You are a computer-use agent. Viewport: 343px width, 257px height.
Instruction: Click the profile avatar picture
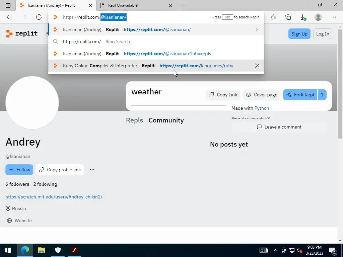click(32, 102)
